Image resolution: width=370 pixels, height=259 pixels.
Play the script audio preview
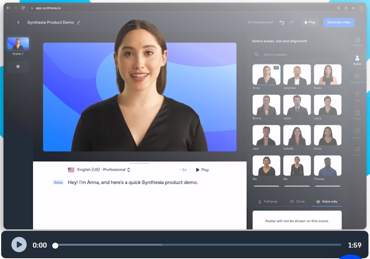202,170
